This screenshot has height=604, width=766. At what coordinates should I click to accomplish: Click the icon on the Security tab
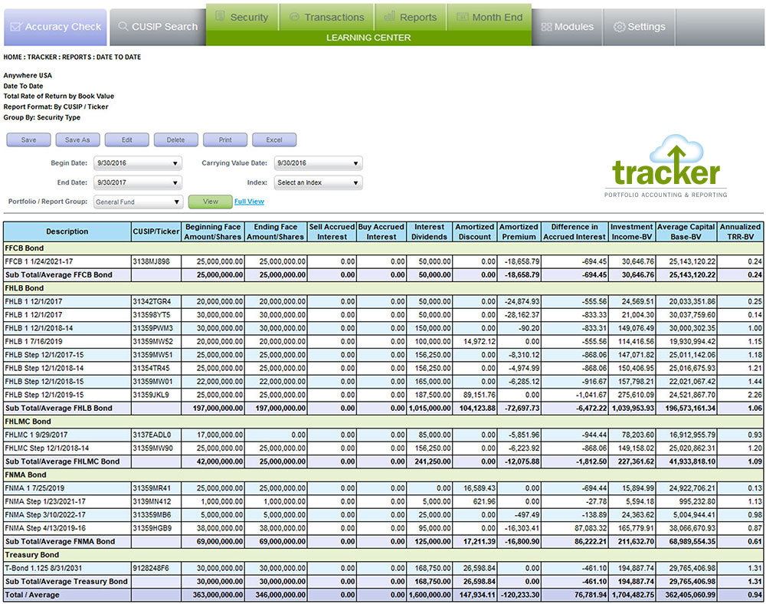coord(220,17)
